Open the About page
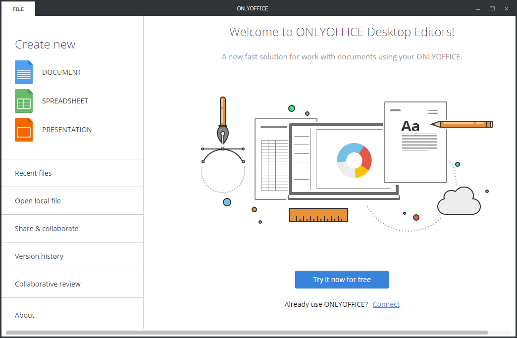517x338 pixels. pos(72,315)
